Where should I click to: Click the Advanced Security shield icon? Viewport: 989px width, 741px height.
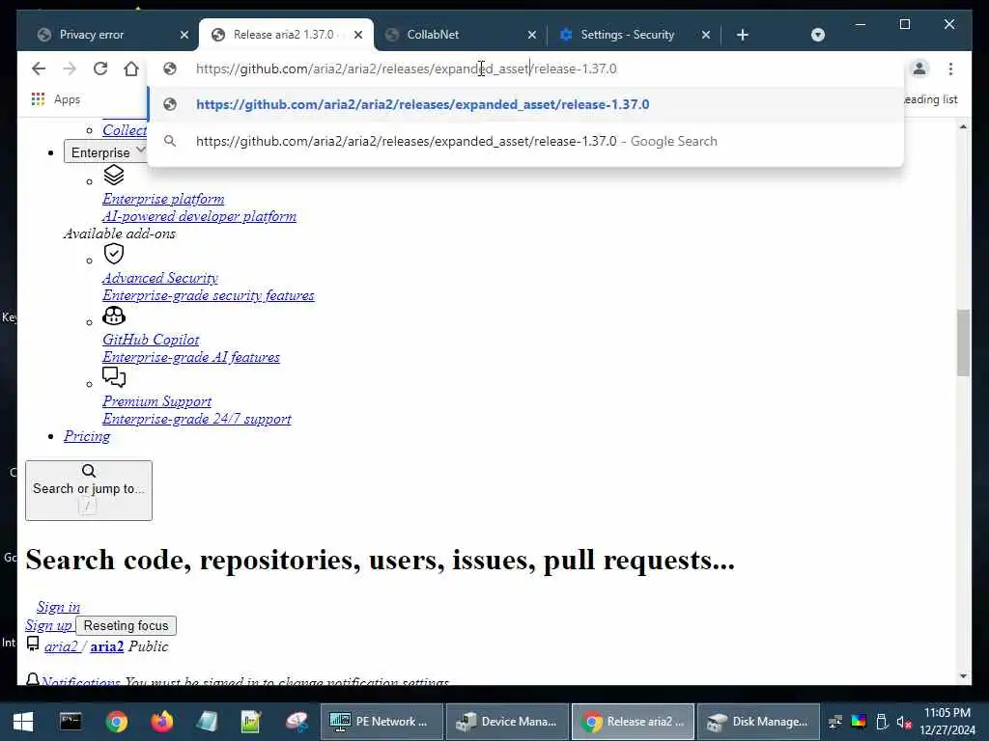pos(114,254)
